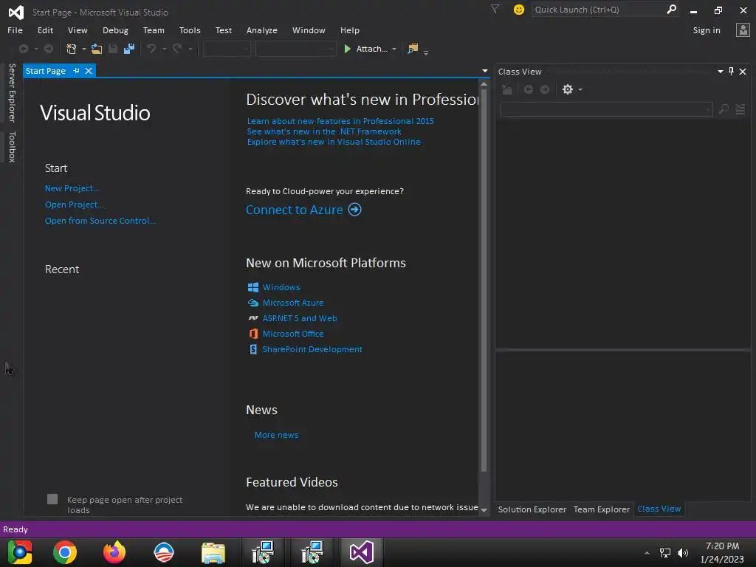Click the Undo toolbar icon
This screenshot has width=756, height=567.
(x=151, y=49)
